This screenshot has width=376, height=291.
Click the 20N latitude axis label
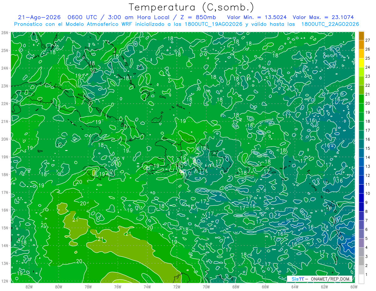(5, 139)
